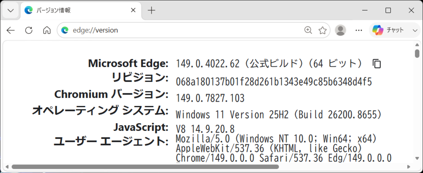Click the horizontal scrollbar right arrow
This screenshot has height=173, width=423.
[409, 167]
